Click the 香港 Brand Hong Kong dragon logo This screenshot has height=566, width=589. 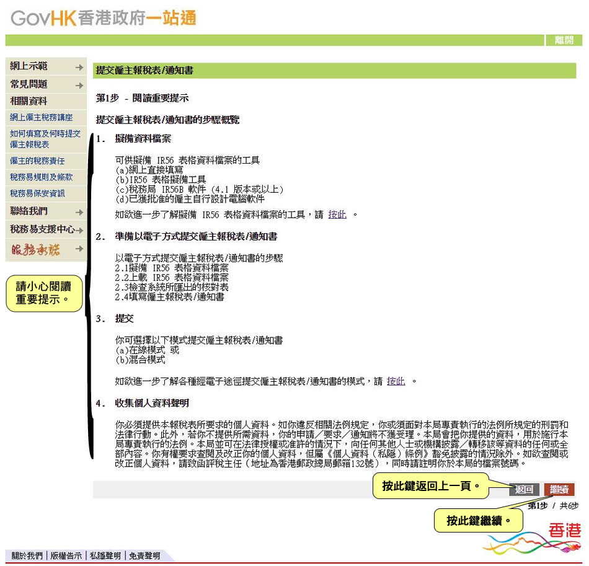533,538
